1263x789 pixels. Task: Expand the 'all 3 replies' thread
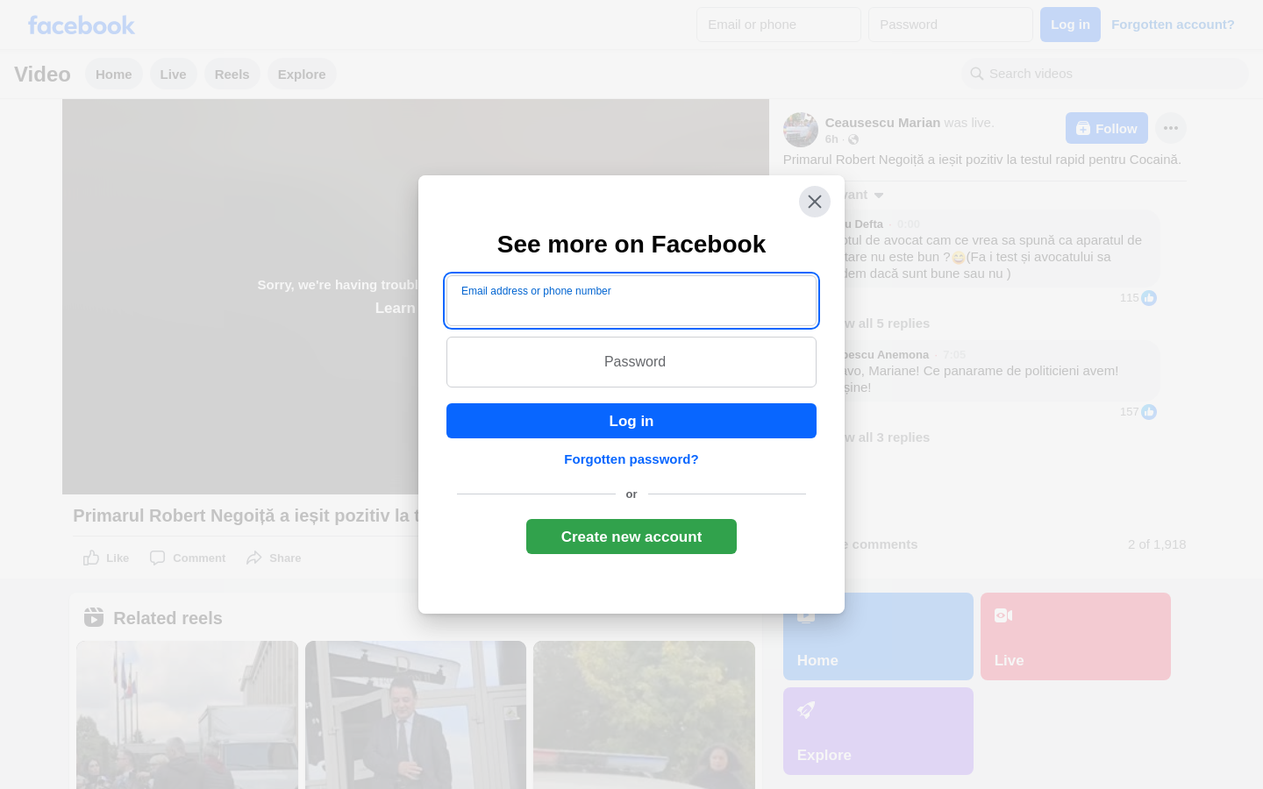point(888,437)
